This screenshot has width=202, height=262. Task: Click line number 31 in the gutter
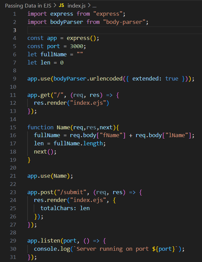(x=13, y=257)
